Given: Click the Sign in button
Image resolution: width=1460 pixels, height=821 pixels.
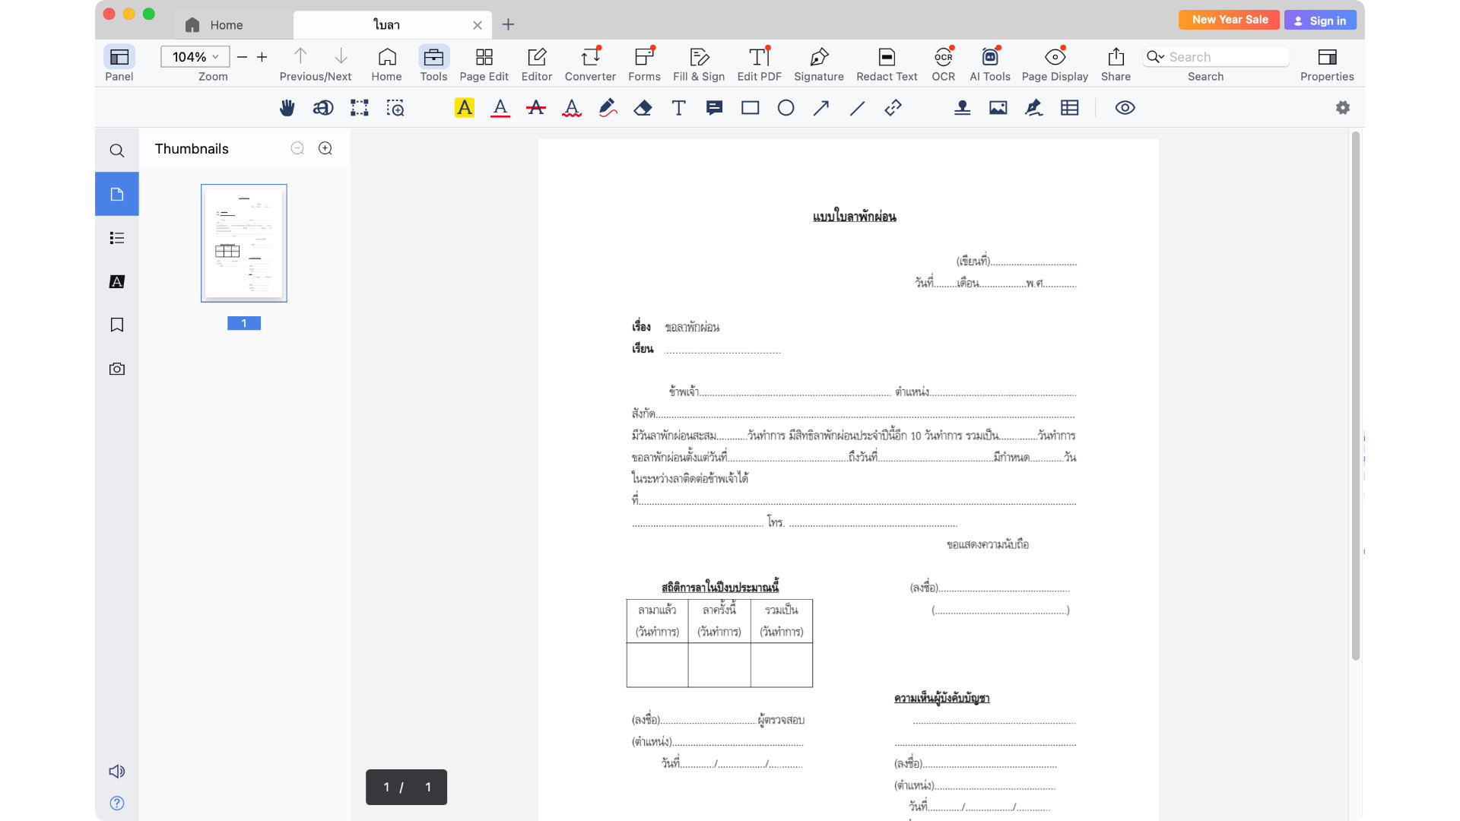Looking at the screenshot, I should click(1320, 21).
